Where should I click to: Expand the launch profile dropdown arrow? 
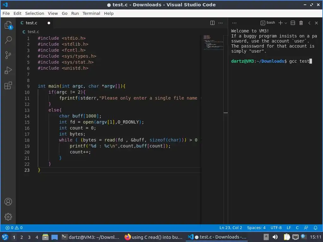286,23
